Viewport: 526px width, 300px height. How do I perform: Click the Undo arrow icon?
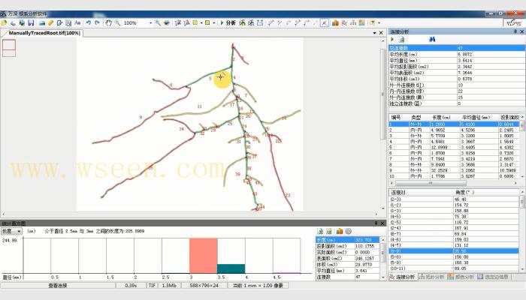88,23
